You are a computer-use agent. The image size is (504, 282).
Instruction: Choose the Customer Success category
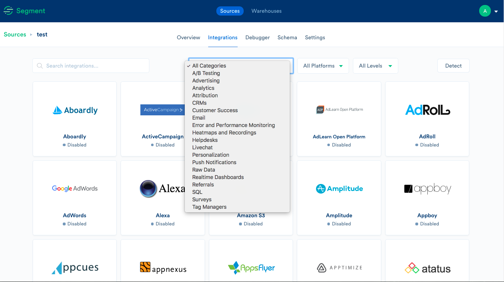pyautogui.click(x=237, y=110)
